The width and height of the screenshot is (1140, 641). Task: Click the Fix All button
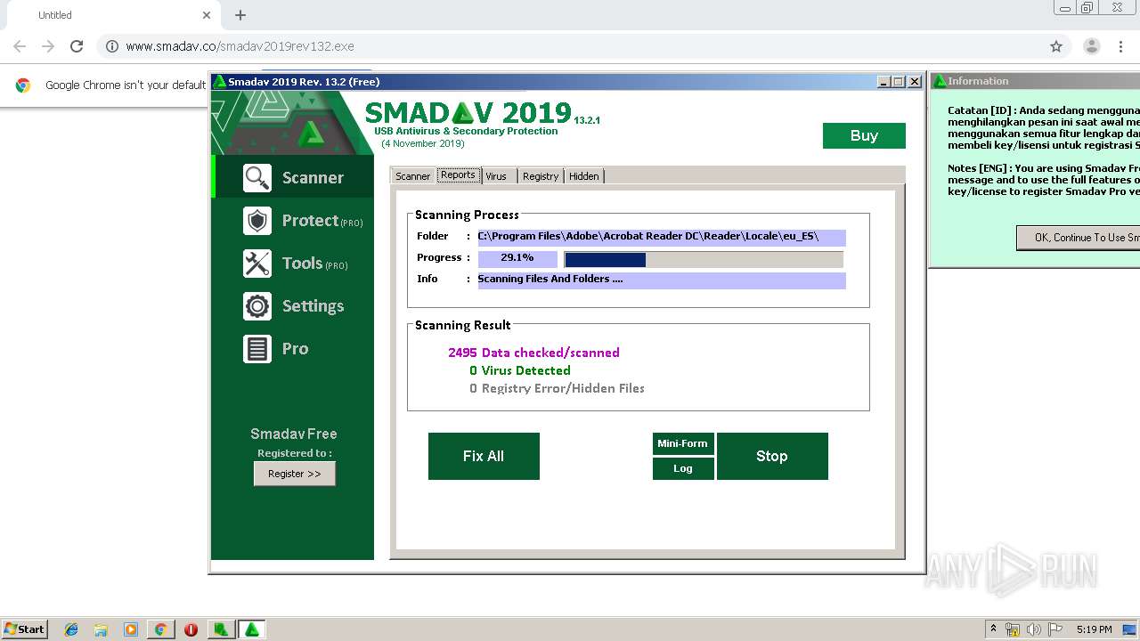(484, 456)
